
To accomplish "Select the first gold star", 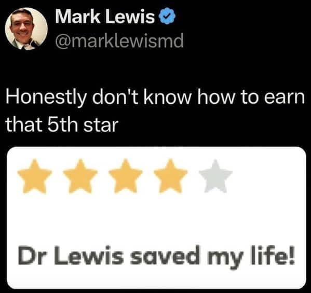I will pyautogui.click(x=34, y=176).
